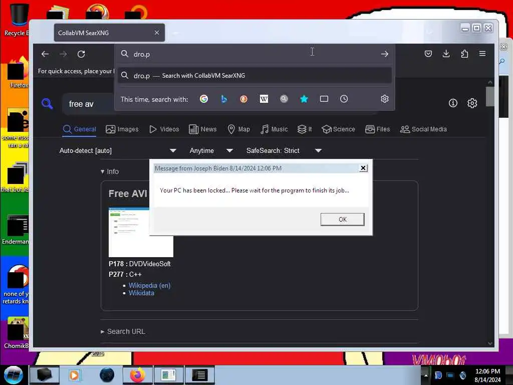Open the Firefox hamburger menu

[x=482, y=54]
